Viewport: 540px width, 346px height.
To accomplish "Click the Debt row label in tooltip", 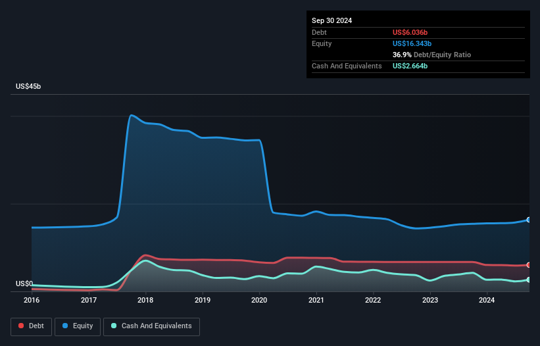I will point(319,32).
